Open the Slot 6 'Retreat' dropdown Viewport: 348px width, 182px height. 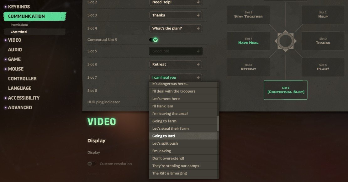pos(176,64)
